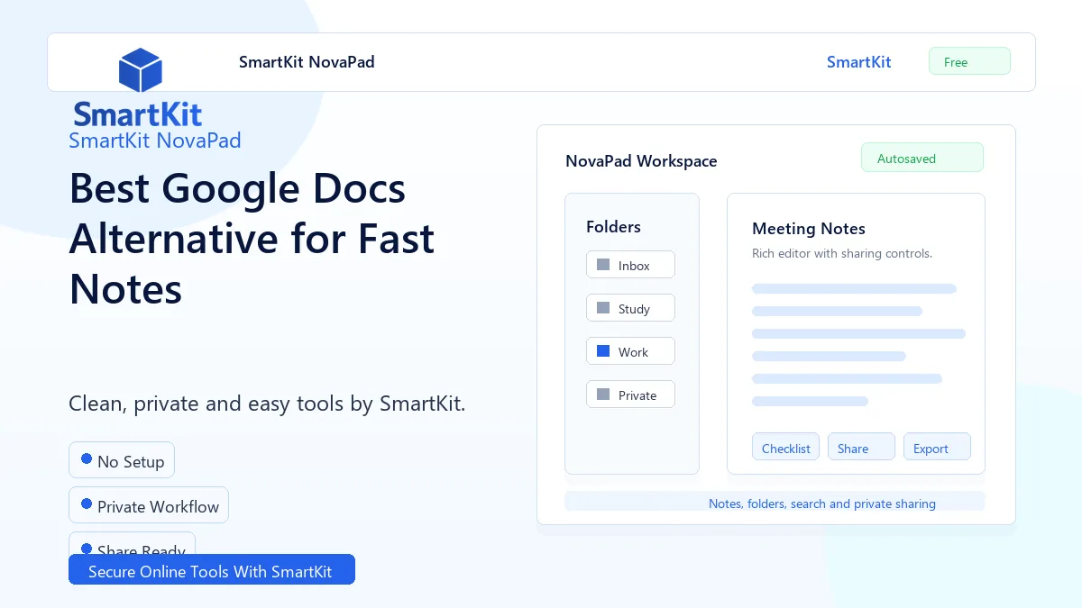Screen dimensions: 1082x608
Task: Click "Notes, folders, search and private sharing" caption
Action: pos(822,504)
